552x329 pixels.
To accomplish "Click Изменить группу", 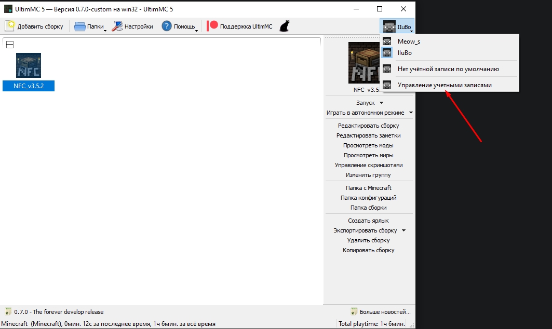I will 369,175.
